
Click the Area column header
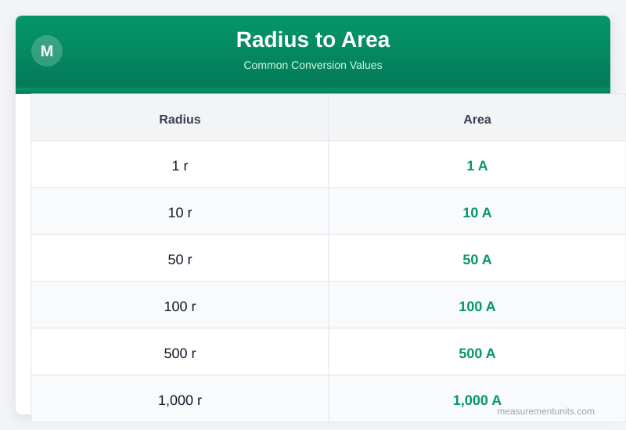click(477, 118)
